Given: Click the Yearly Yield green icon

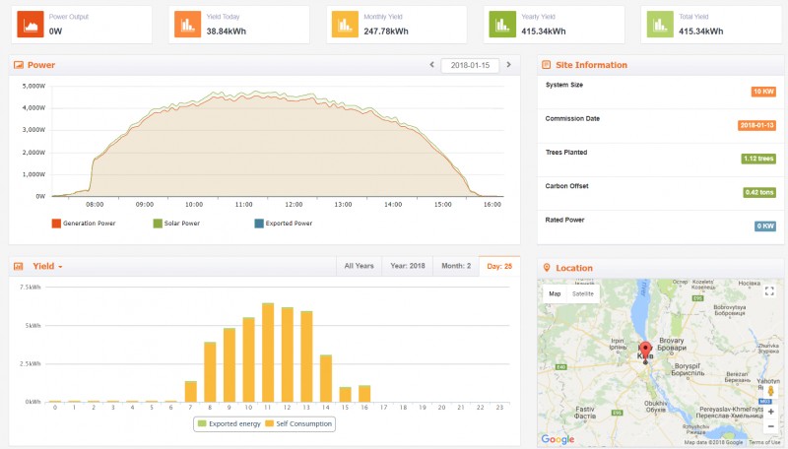Looking at the screenshot, I should click(502, 25).
